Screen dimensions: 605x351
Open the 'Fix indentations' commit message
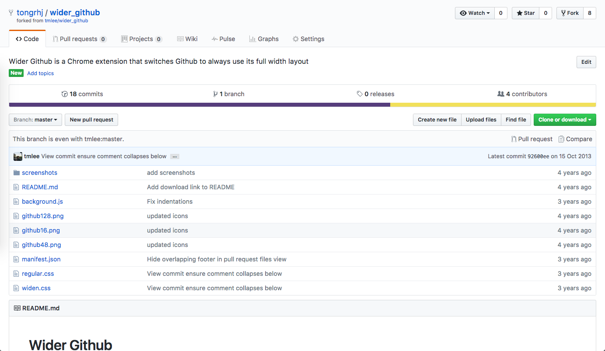tap(170, 202)
